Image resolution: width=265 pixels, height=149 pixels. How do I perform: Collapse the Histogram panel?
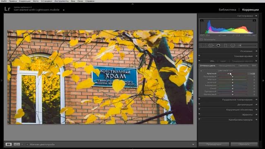[x=256, y=16]
